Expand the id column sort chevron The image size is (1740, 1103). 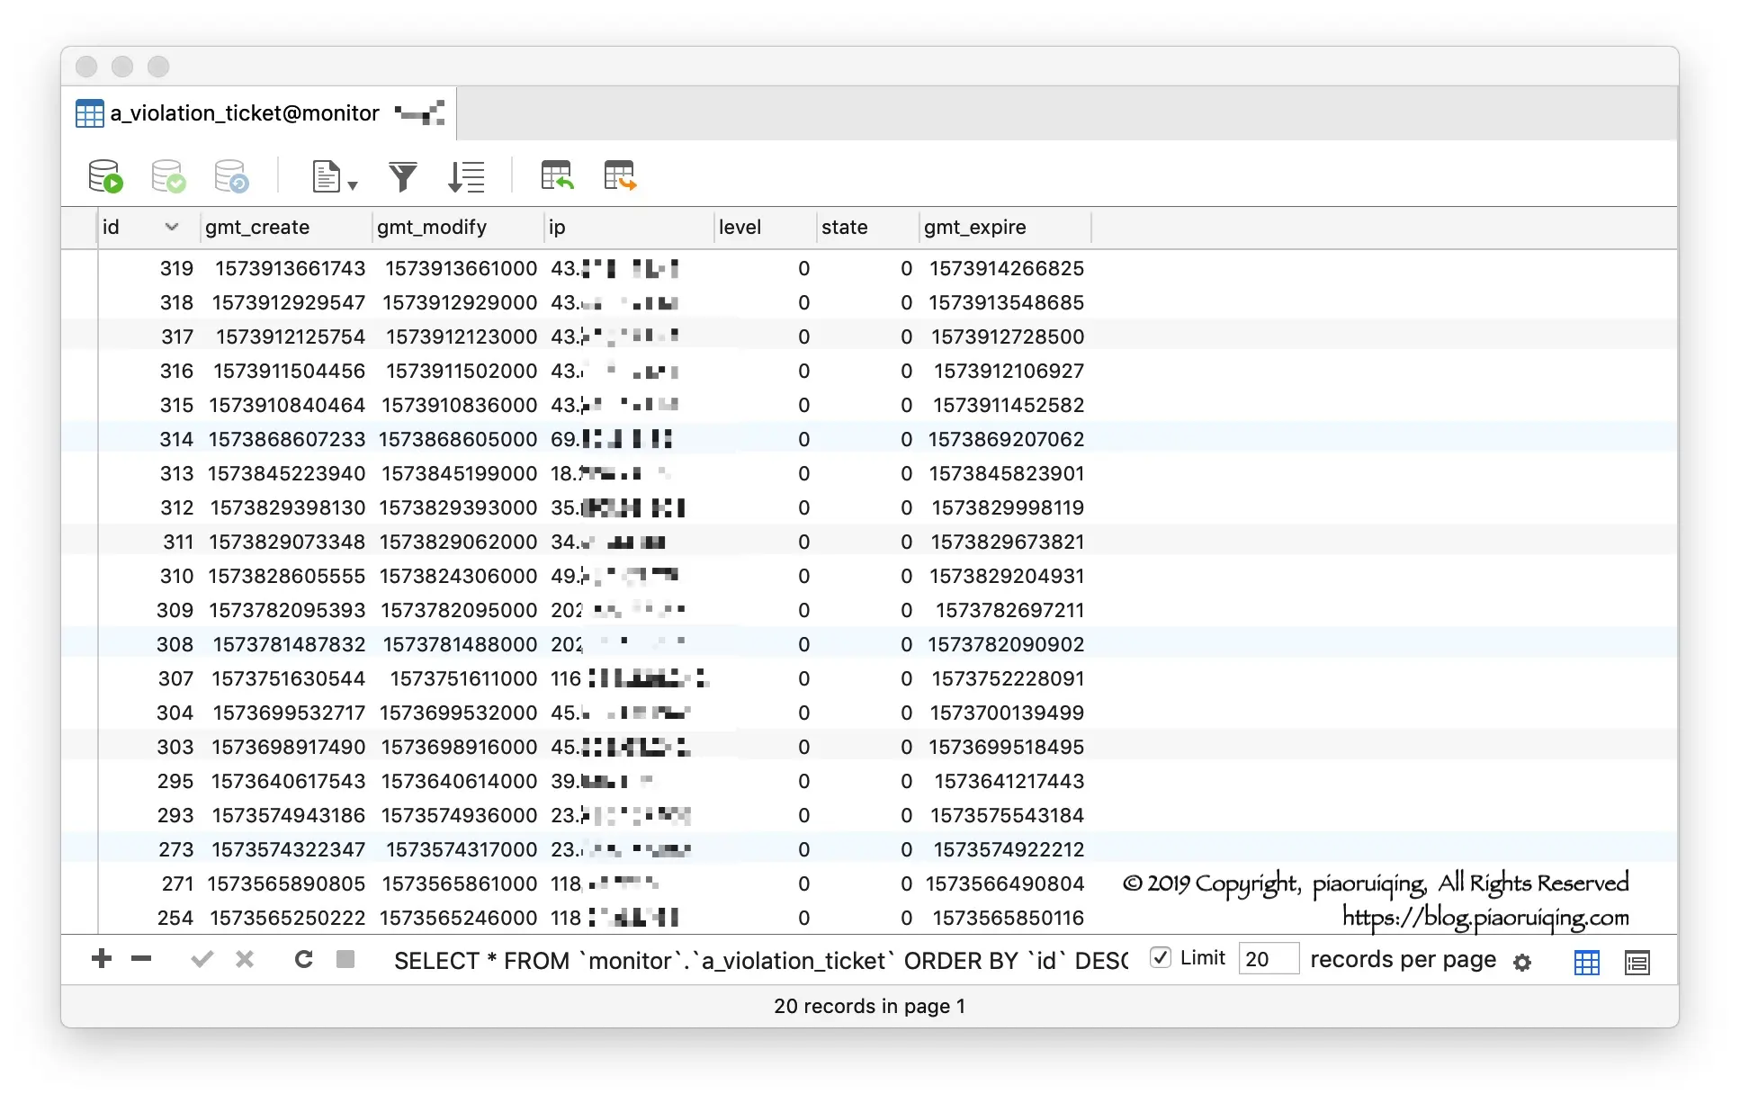172,228
